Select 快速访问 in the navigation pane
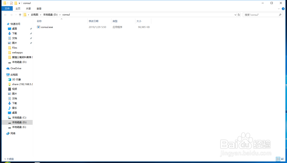This screenshot has height=163, width=287. [15, 24]
